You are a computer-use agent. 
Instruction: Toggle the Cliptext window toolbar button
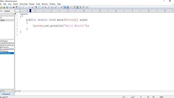tap(74, 7)
